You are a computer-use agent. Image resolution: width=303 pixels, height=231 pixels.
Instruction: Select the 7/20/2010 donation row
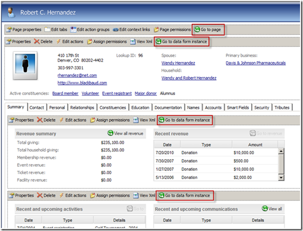pyautogui.click(x=215, y=152)
